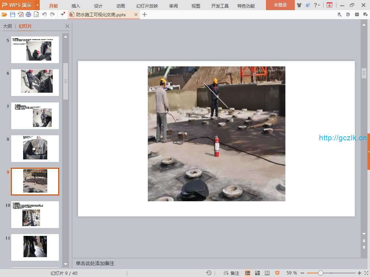Click the Save disk icon
The image size is (370, 277).
tap(13, 14)
